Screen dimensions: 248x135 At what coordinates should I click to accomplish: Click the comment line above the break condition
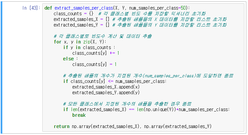127,104
